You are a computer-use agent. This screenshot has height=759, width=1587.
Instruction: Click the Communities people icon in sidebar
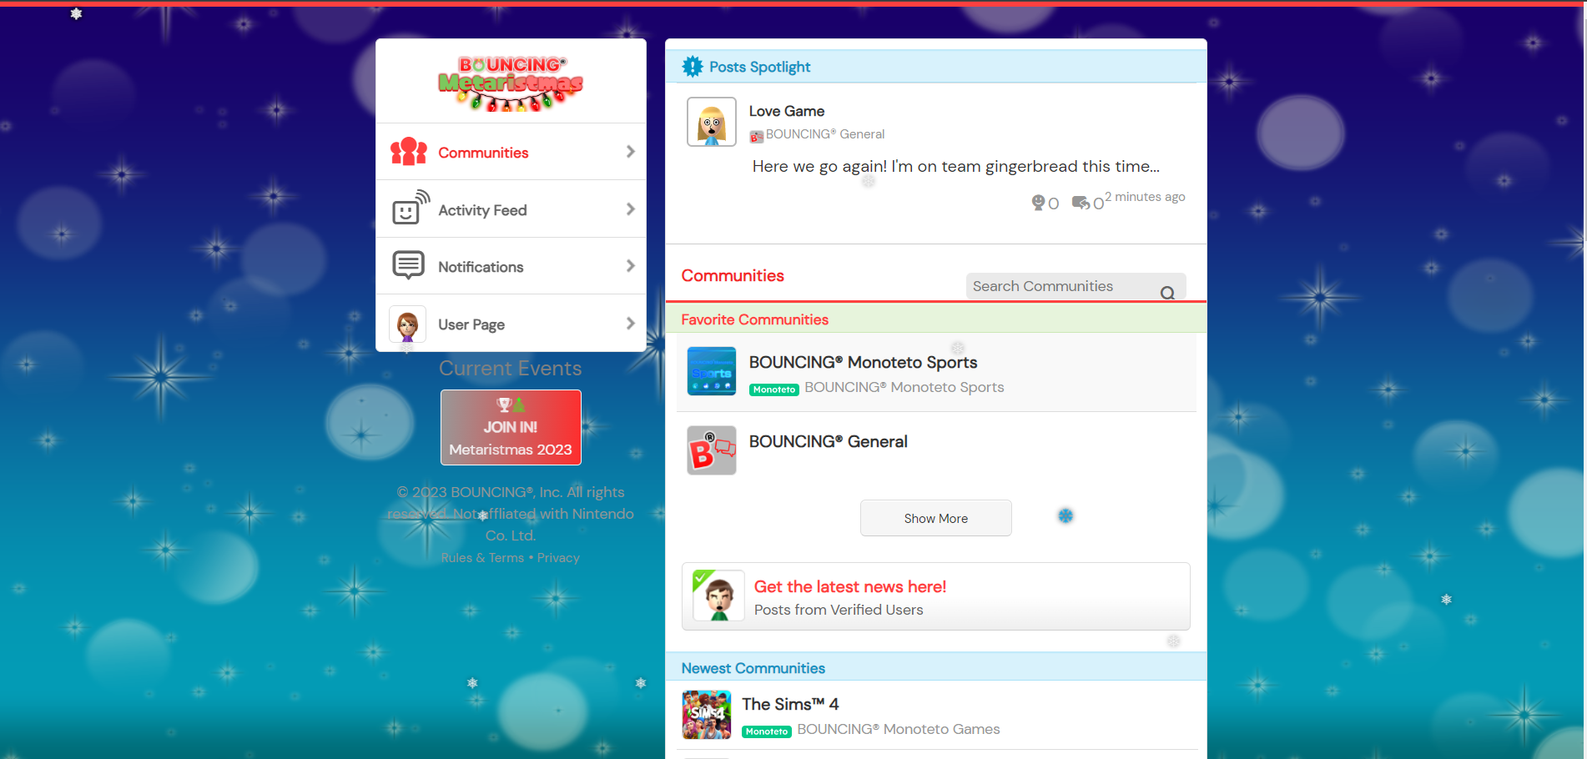pyautogui.click(x=409, y=152)
